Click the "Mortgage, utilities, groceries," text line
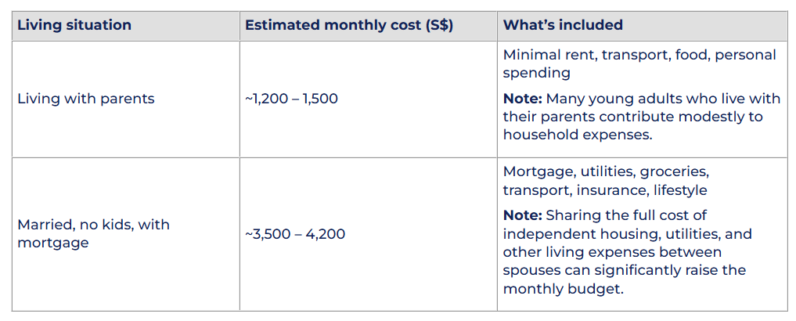 pos(605,171)
